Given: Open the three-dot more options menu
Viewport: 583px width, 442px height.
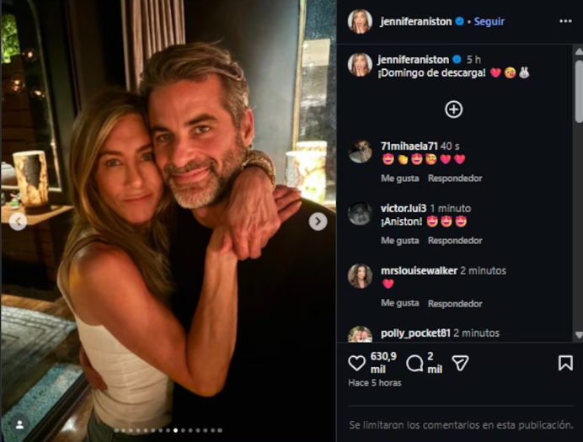Looking at the screenshot, I should coord(565,21).
